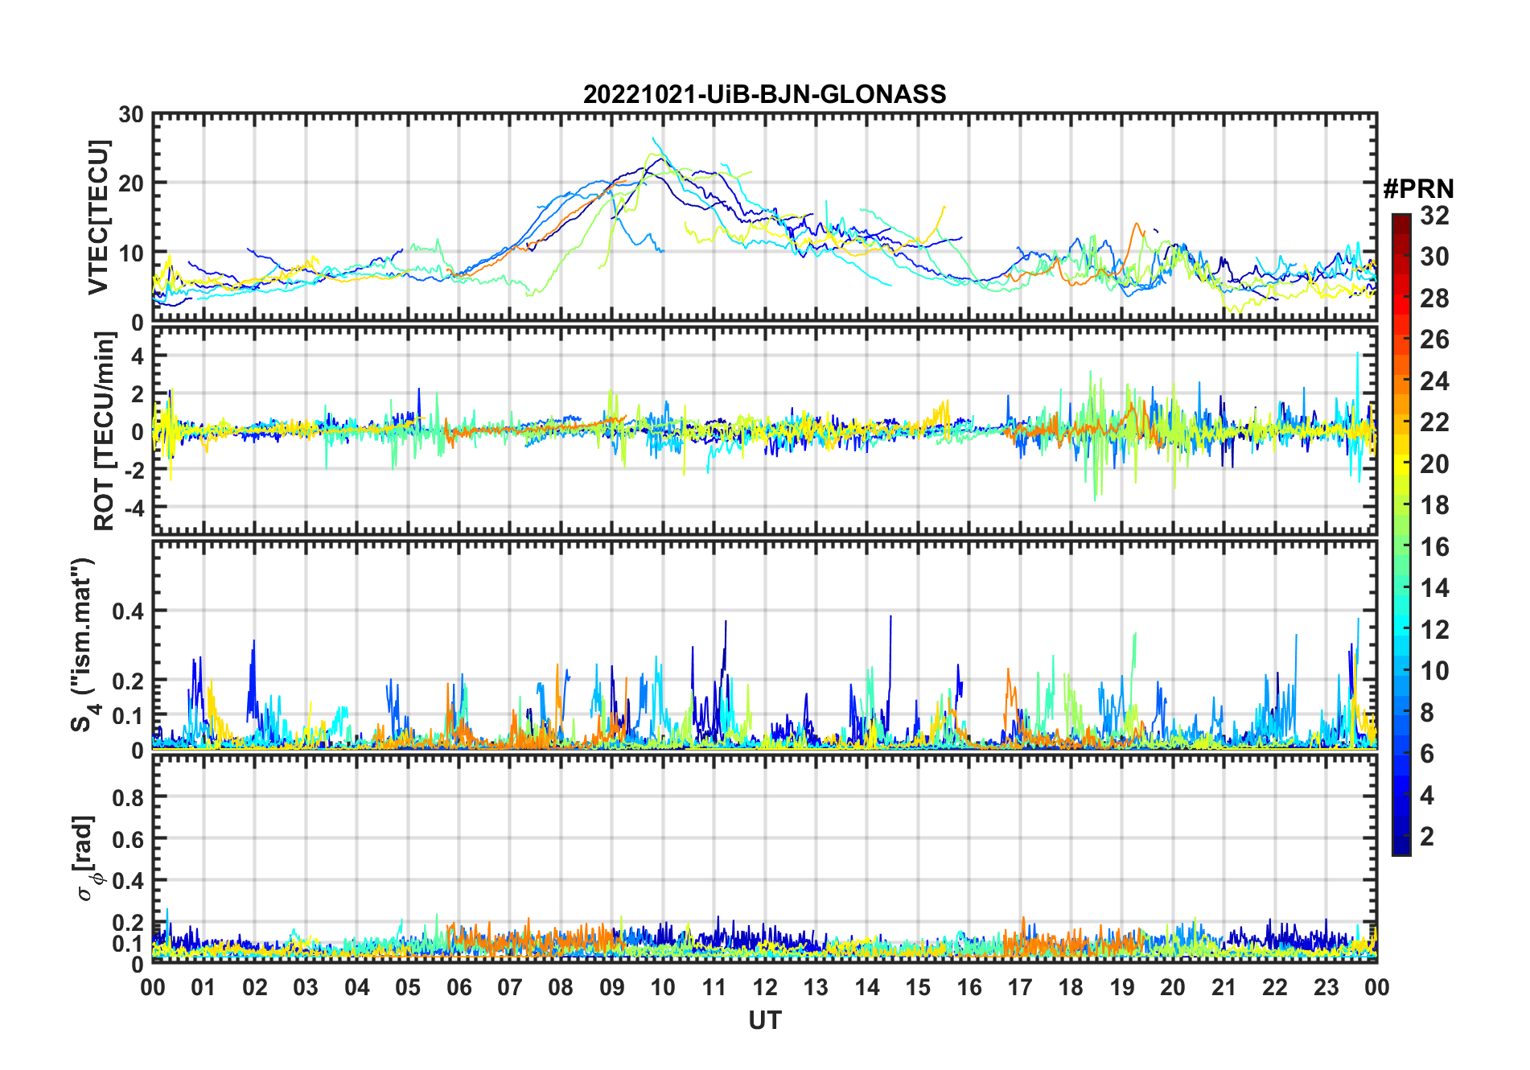Viewport: 1530px width, 1070px height.
Task: Click VTEC axis tick label 20
Action: (x=131, y=183)
